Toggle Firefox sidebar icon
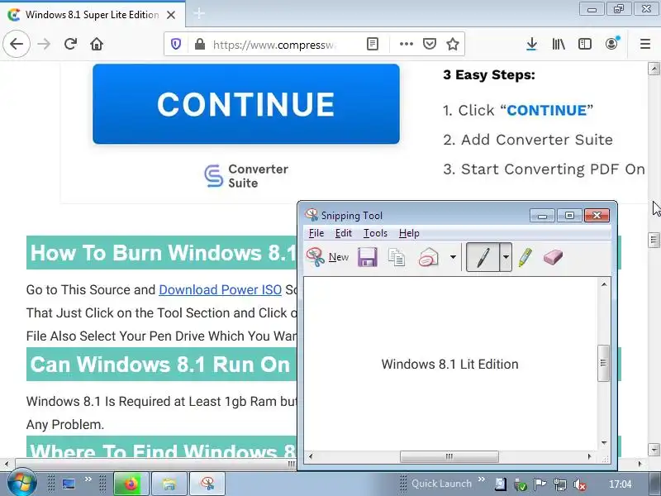 tap(585, 44)
